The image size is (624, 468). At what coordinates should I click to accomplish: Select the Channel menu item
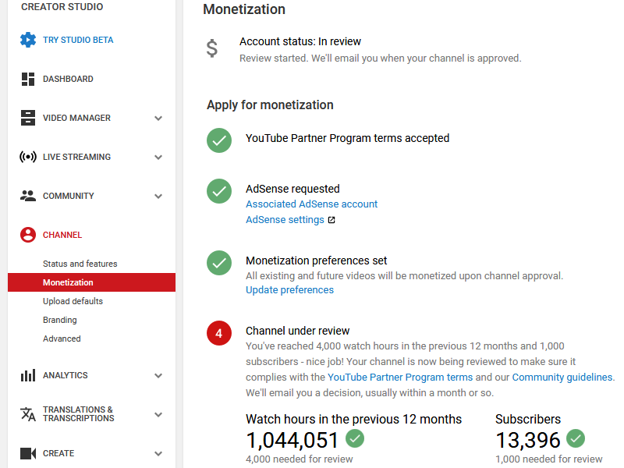(x=62, y=235)
